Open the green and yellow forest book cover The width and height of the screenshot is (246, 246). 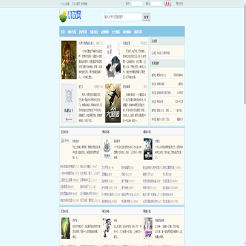point(66,228)
